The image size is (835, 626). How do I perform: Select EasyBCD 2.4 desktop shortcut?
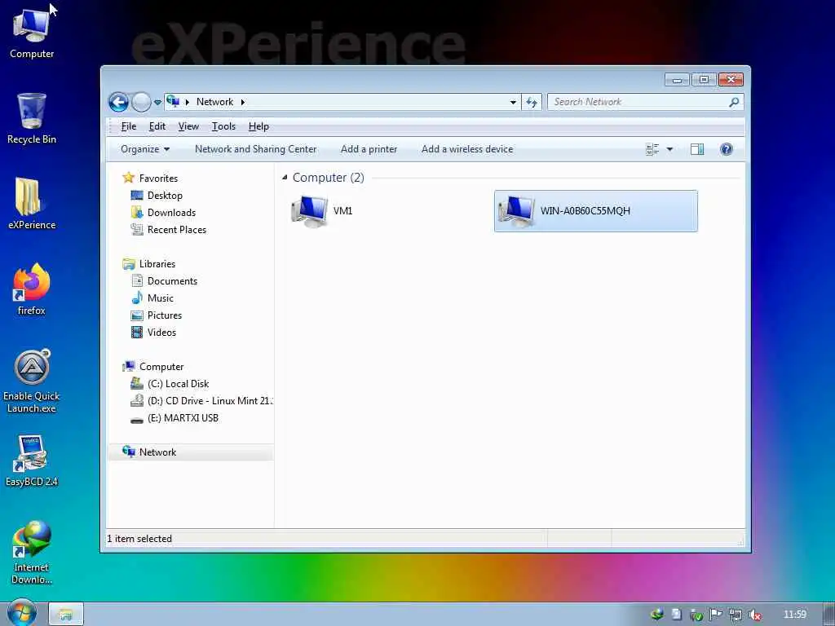32,461
